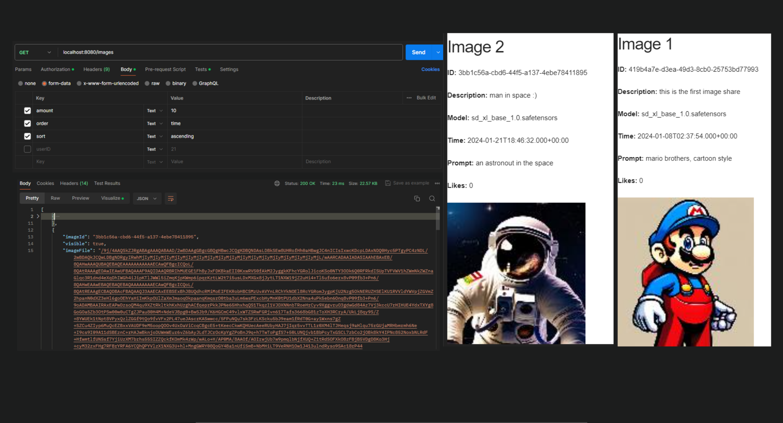Open the Cookies link near Send
This screenshot has width=783, height=423.
pyautogui.click(x=430, y=69)
